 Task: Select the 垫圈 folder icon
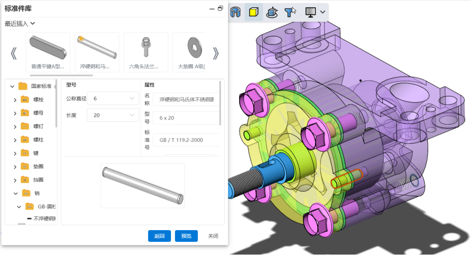(25, 166)
